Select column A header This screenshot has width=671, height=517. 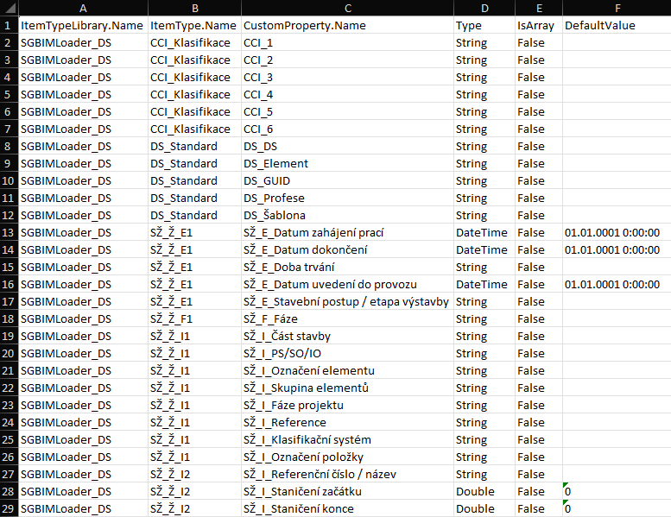(81, 8)
